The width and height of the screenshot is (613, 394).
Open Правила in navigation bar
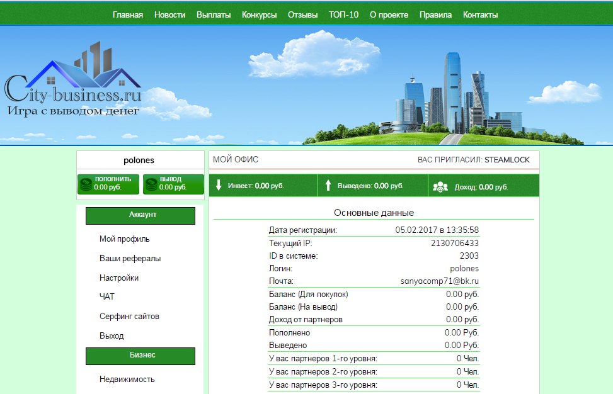[x=435, y=15]
